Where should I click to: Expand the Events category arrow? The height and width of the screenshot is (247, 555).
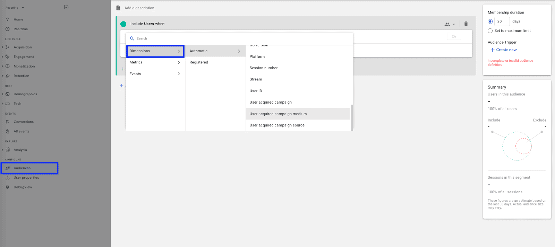pos(179,74)
